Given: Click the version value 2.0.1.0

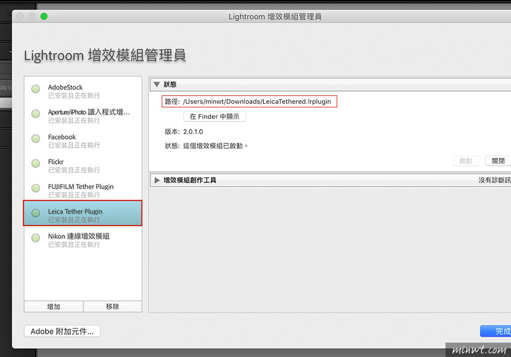Looking at the screenshot, I should (x=193, y=131).
